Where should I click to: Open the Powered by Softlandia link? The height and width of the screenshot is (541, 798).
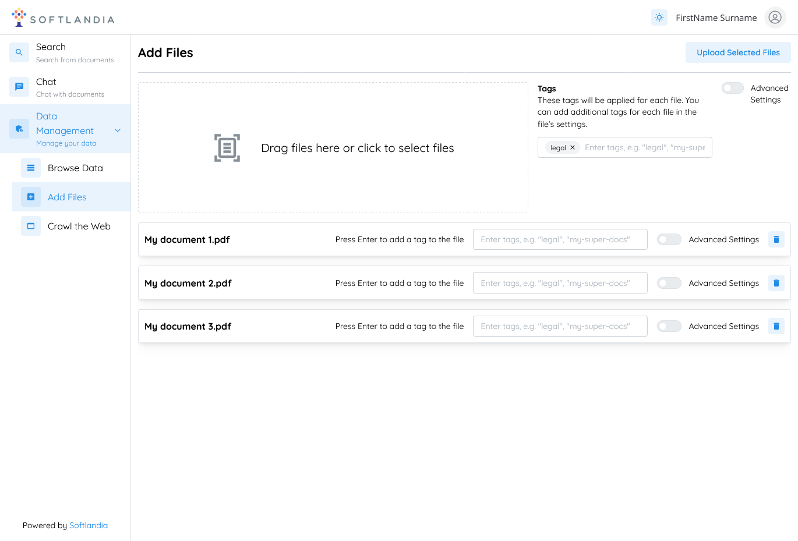(x=89, y=525)
